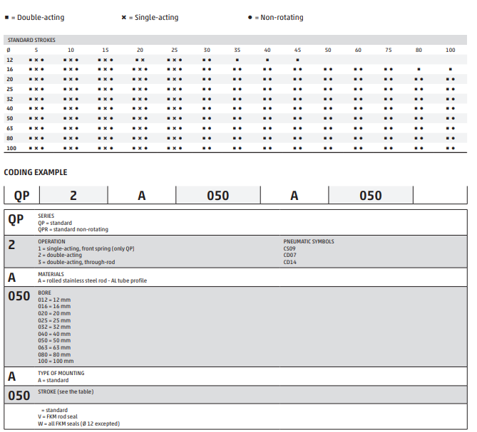Viewport: 477px width, 432px height.
Task: Select the 'QP' cell in the coding example bar
Action: (x=21, y=196)
